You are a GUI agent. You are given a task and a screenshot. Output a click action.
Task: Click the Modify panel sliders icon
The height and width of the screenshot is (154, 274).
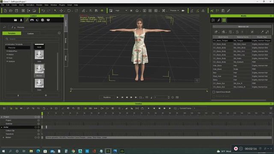point(213,20)
